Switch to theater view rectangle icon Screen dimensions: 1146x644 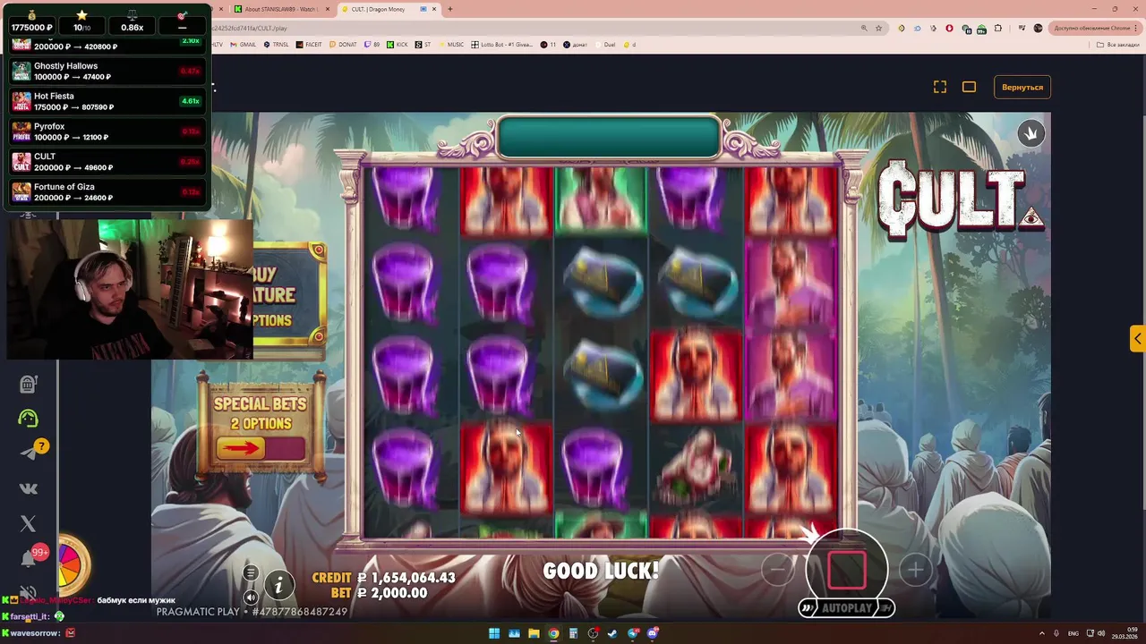point(969,87)
